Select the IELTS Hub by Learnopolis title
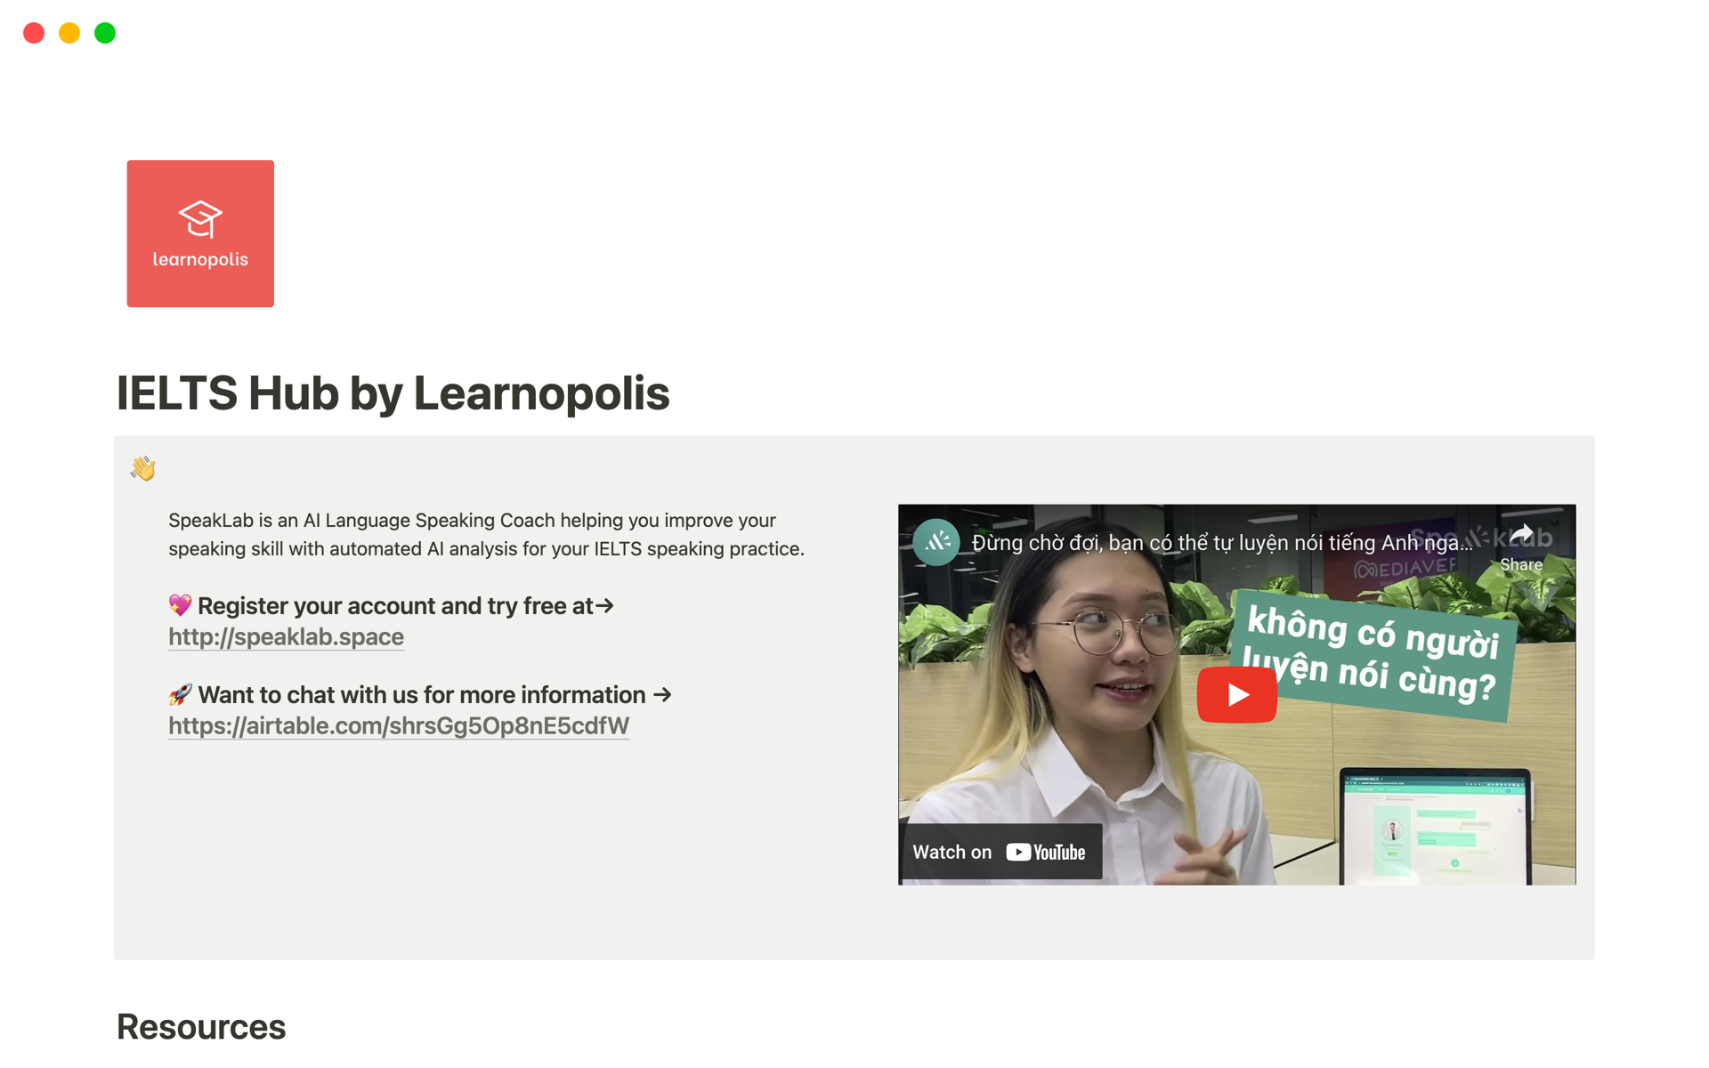 (x=393, y=393)
